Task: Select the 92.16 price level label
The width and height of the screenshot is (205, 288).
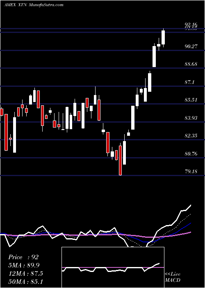Action: (x=191, y=24)
